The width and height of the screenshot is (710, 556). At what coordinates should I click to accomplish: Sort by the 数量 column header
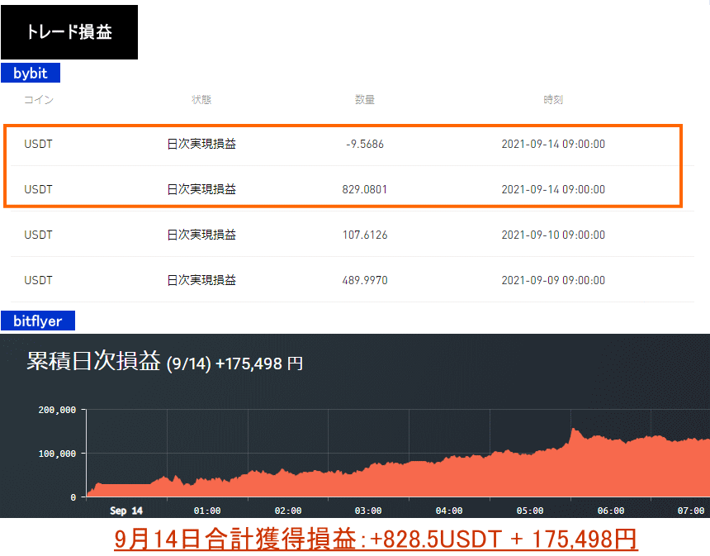365,100
